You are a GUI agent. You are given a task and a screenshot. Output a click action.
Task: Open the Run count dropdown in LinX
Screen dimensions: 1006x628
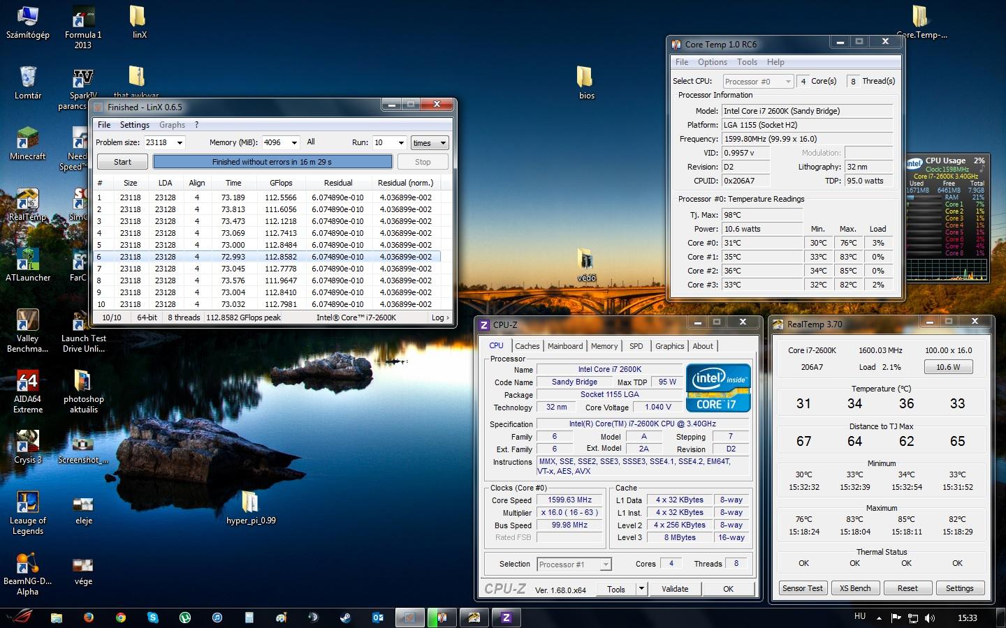click(x=401, y=142)
